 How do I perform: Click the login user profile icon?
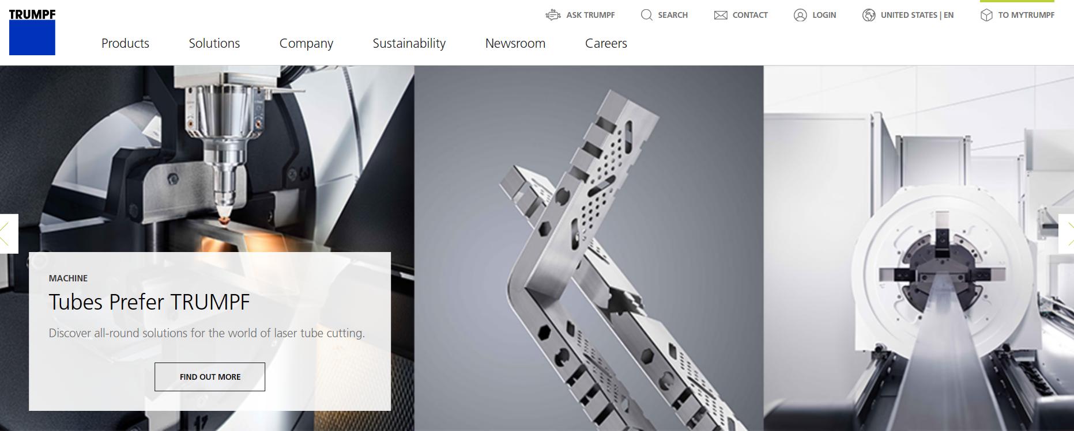pos(800,15)
